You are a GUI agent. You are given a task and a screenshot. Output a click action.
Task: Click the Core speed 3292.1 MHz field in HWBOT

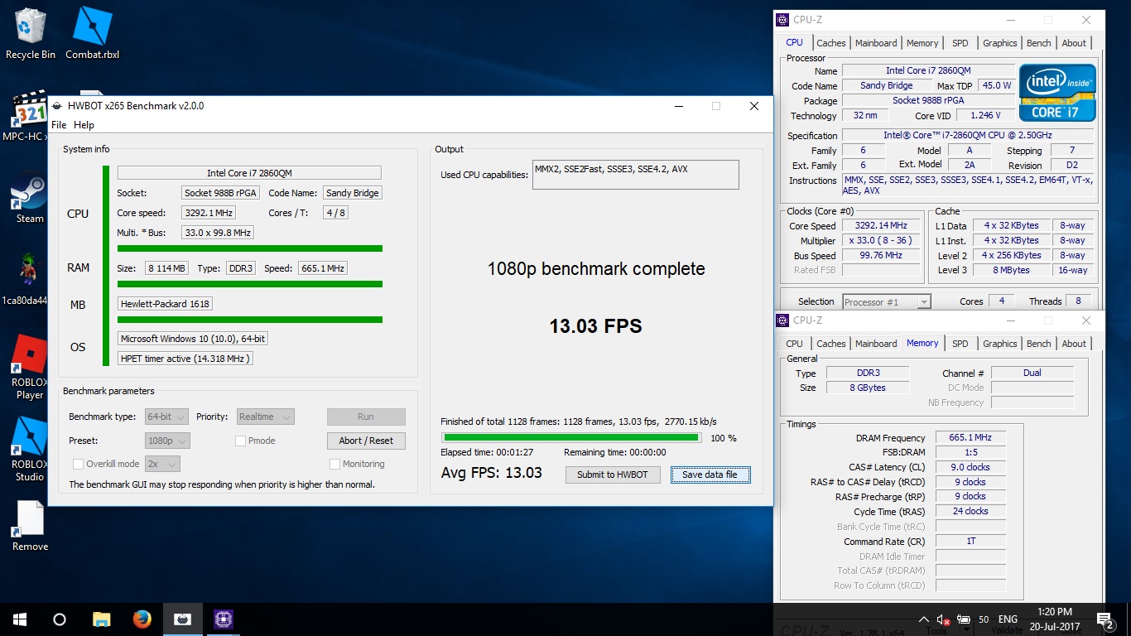(207, 213)
